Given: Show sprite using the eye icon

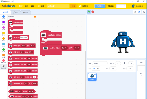Looking at the screenshot, I should coord(94,69).
